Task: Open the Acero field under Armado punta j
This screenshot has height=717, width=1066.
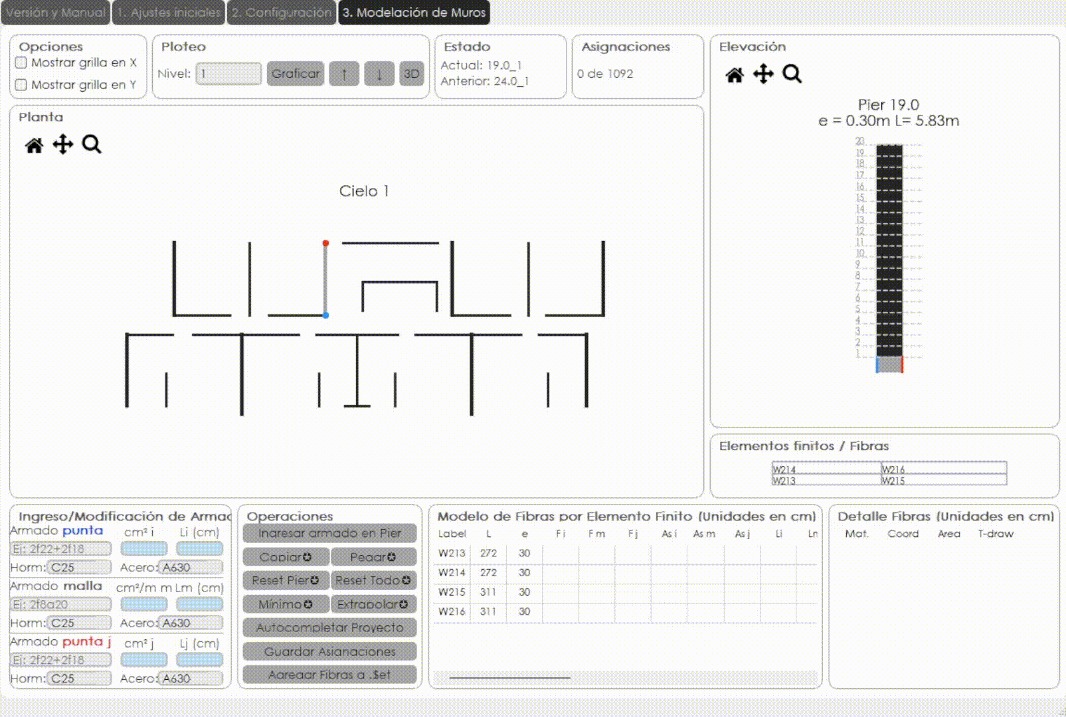Action: coord(191,678)
